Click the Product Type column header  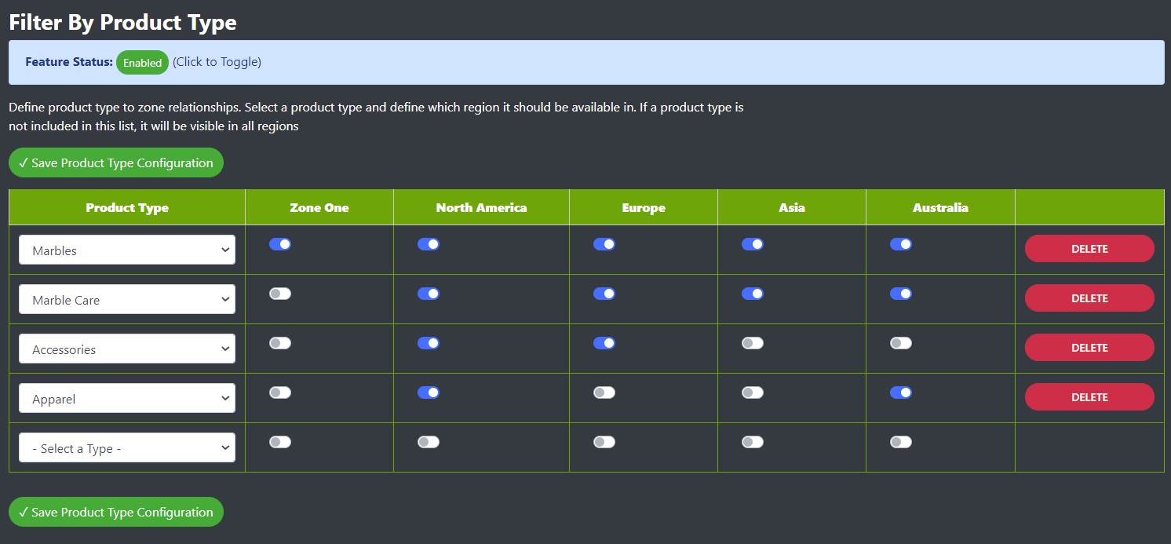tap(127, 208)
